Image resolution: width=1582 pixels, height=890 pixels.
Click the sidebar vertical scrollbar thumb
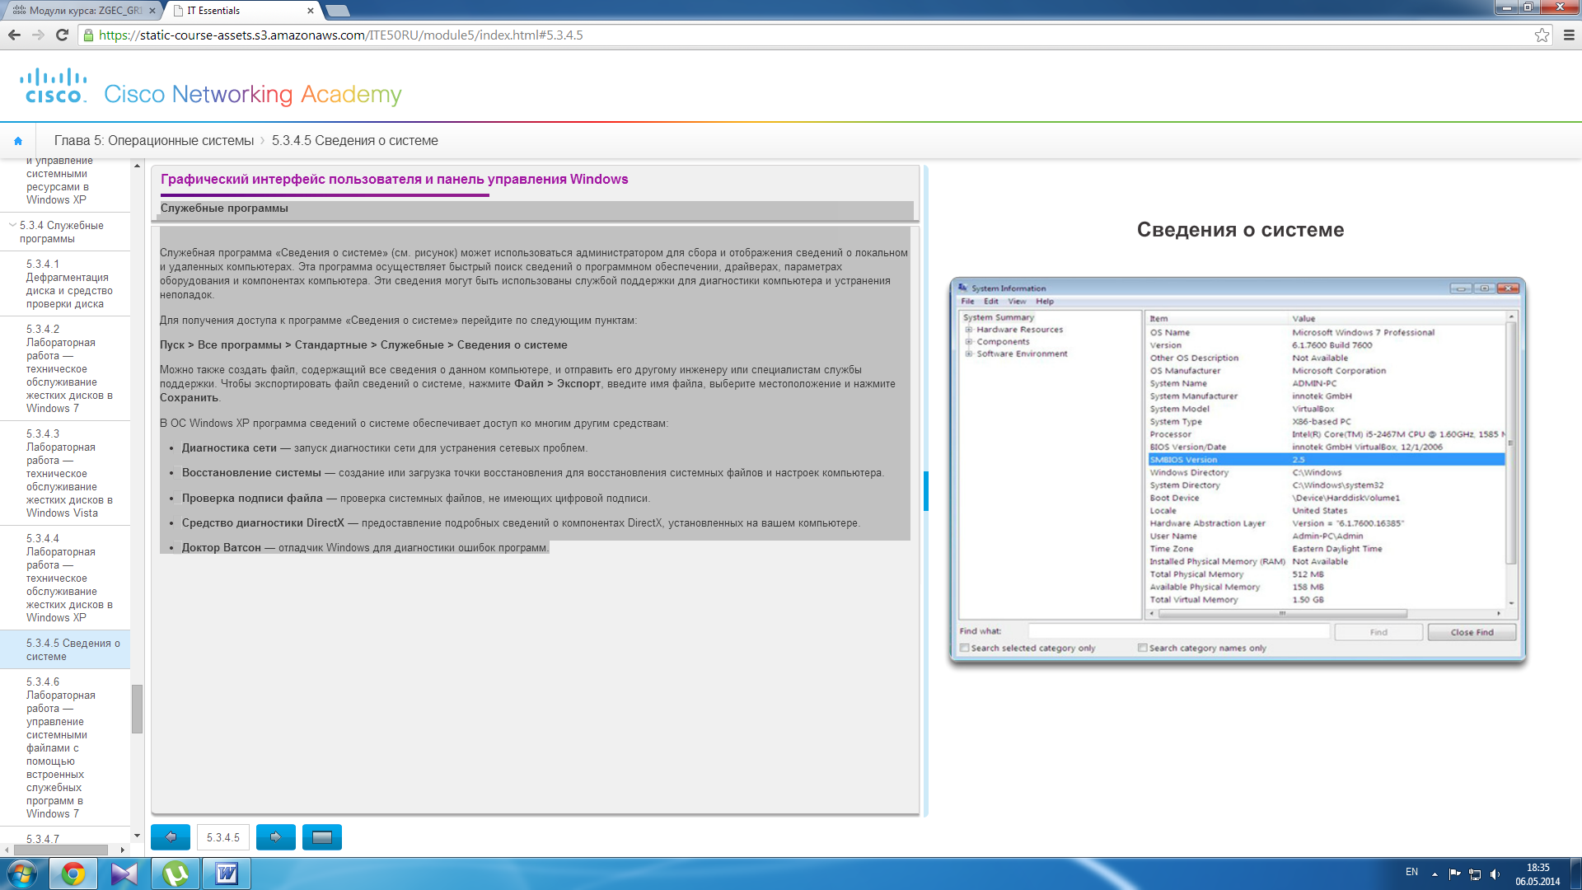[137, 709]
